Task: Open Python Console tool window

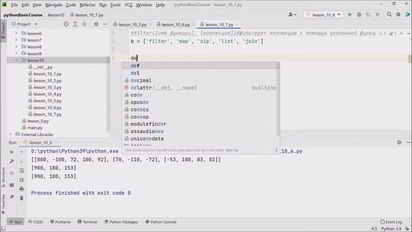Action: (161, 222)
